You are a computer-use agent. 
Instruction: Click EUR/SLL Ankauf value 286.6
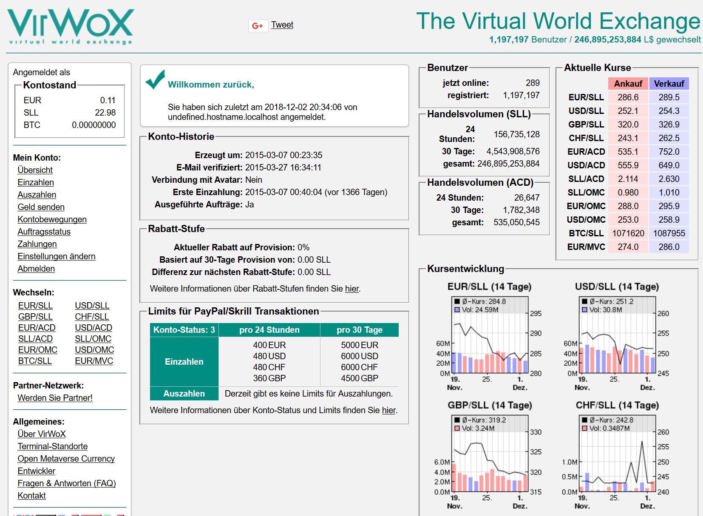[x=628, y=97]
